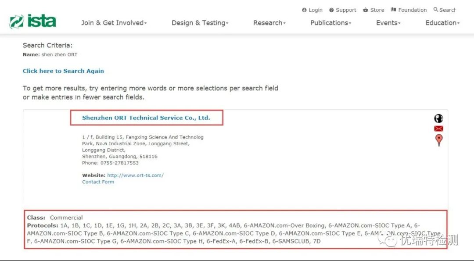This screenshot has height=261, width=474.
Task: Open the Research dropdown menu
Action: pos(269,23)
